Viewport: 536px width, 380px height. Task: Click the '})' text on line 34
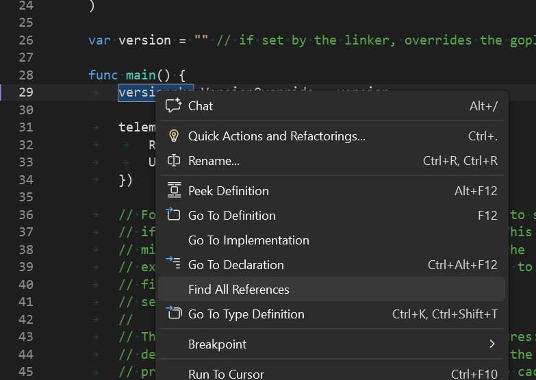(126, 180)
